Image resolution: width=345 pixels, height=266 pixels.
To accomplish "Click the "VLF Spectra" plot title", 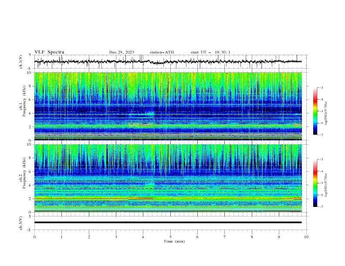I will (x=49, y=52).
